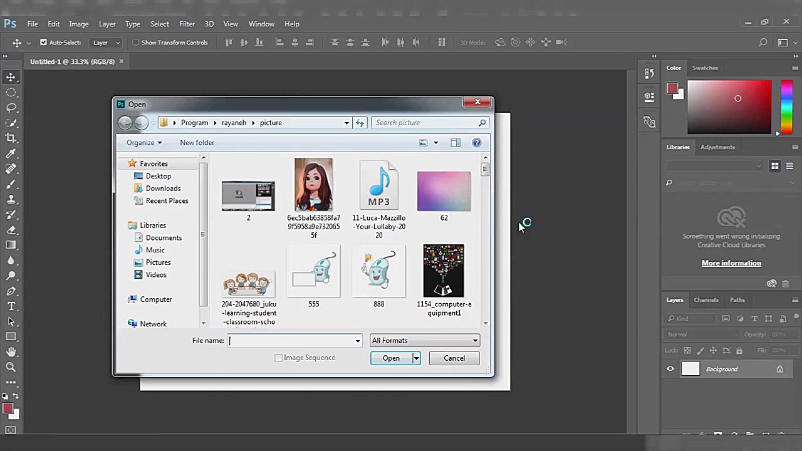
Task: Open the More information link
Action: click(x=731, y=263)
